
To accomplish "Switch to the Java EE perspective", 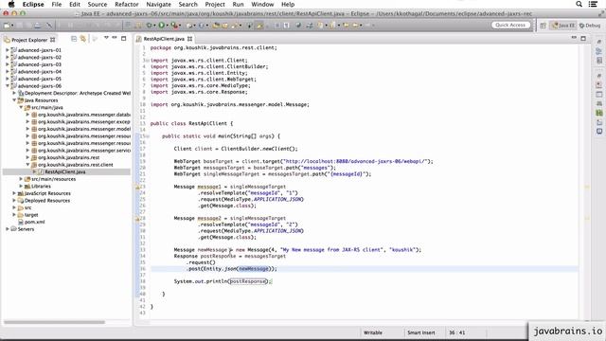I will pos(563,26).
